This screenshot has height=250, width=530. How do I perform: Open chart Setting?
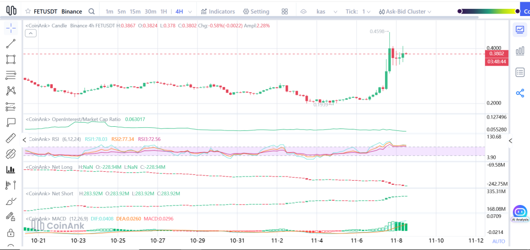(256, 11)
